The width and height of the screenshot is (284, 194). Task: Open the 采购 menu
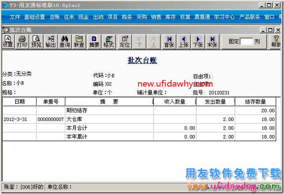click(142, 17)
